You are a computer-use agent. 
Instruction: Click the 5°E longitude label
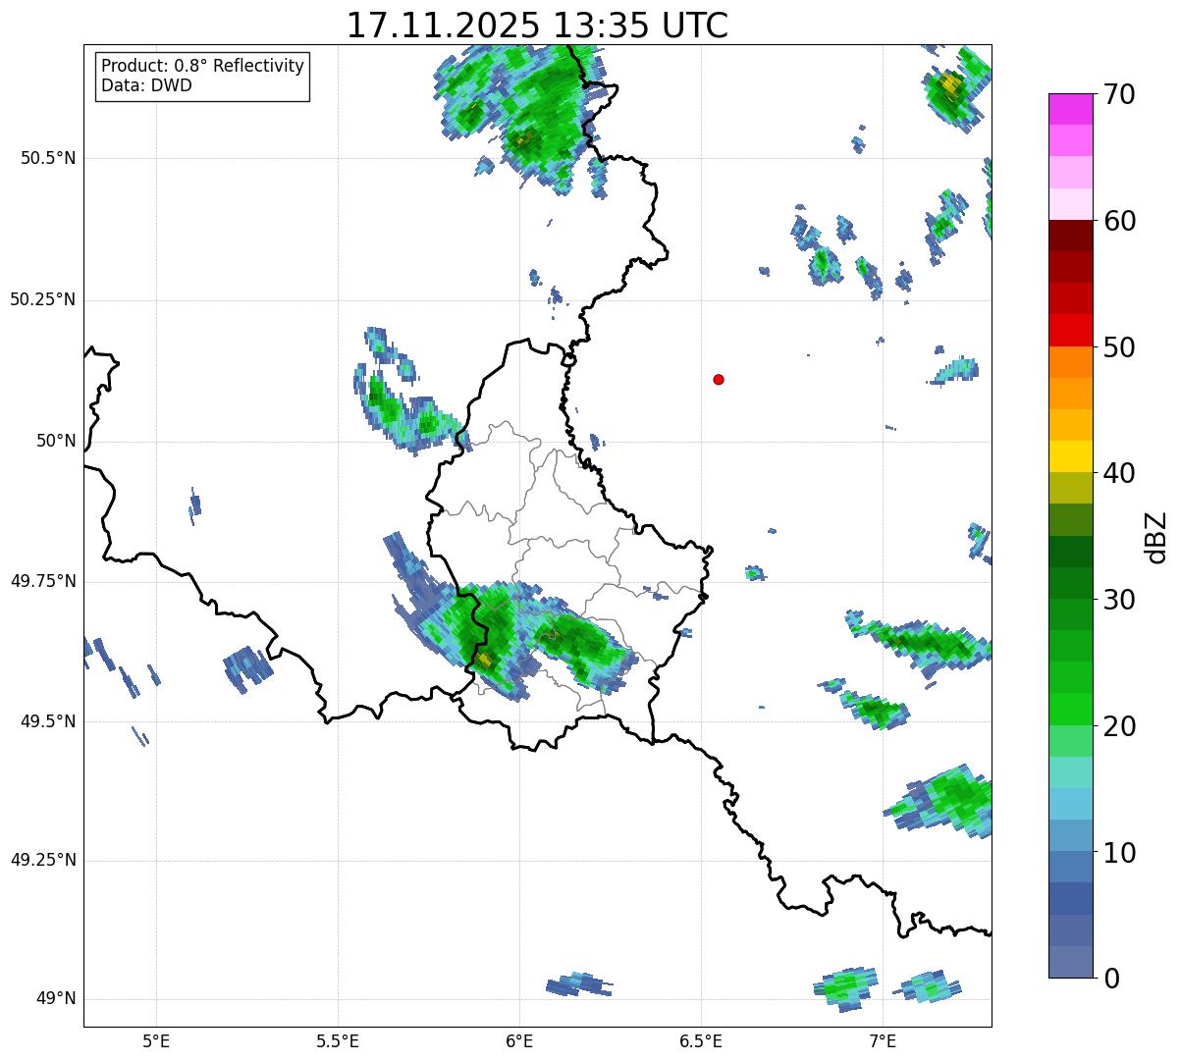click(x=156, y=1040)
